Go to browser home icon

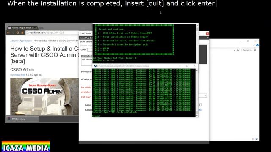22,33
